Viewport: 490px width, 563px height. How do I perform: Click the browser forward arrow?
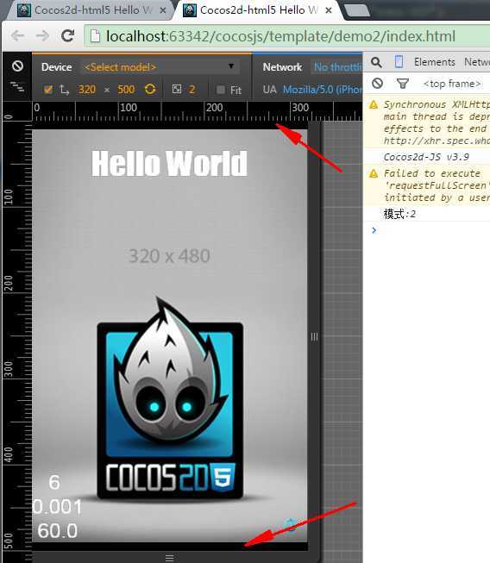[43, 35]
